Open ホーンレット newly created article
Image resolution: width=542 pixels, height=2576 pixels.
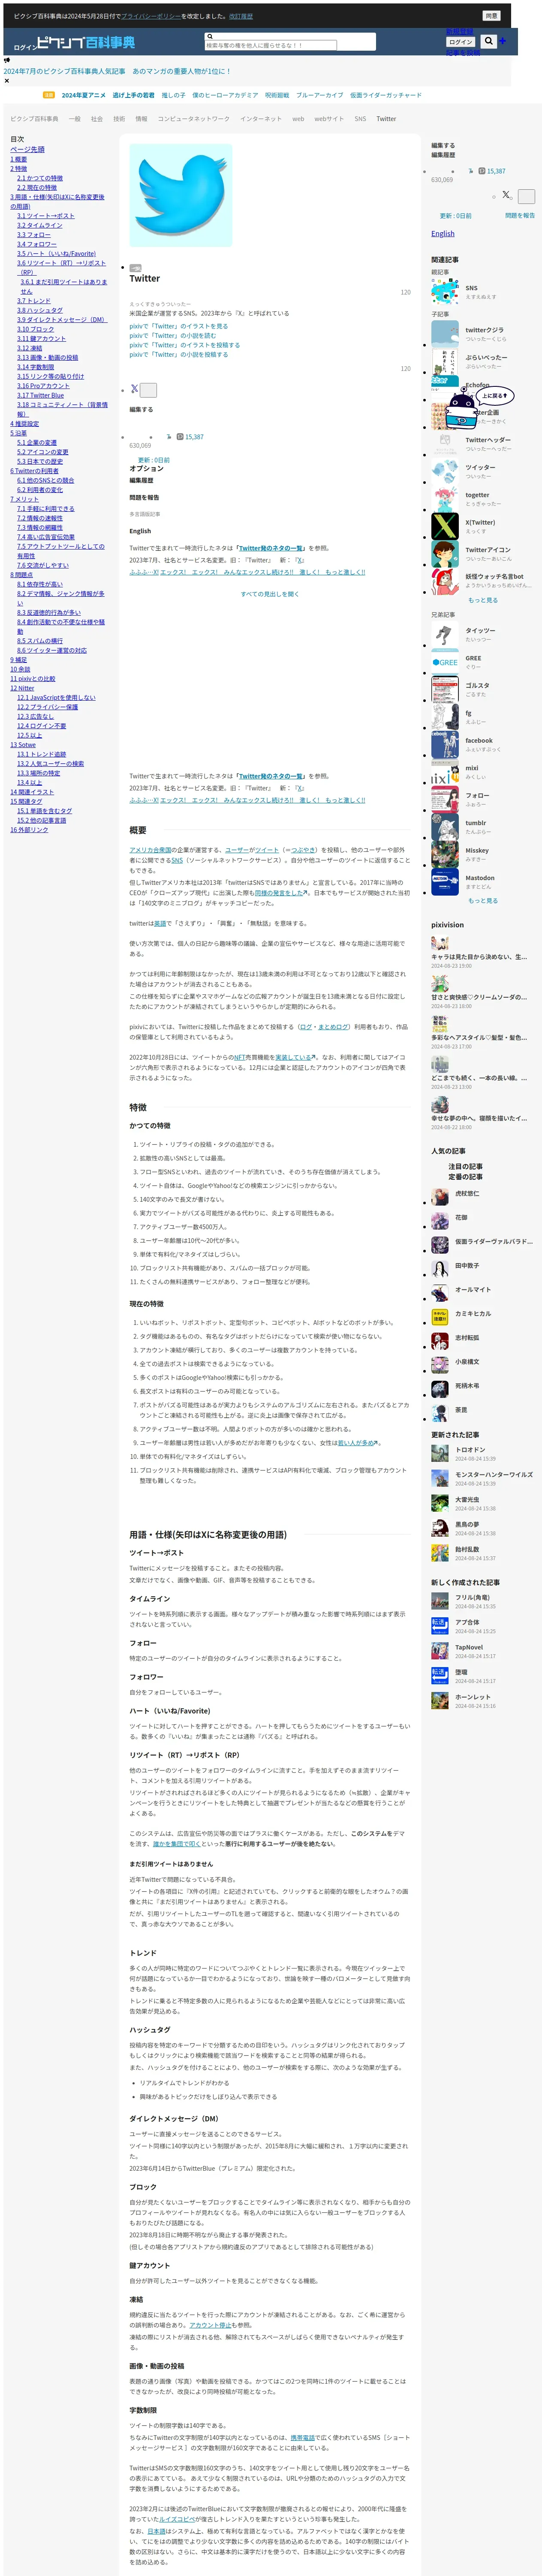pyautogui.click(x=472, y=1697)
